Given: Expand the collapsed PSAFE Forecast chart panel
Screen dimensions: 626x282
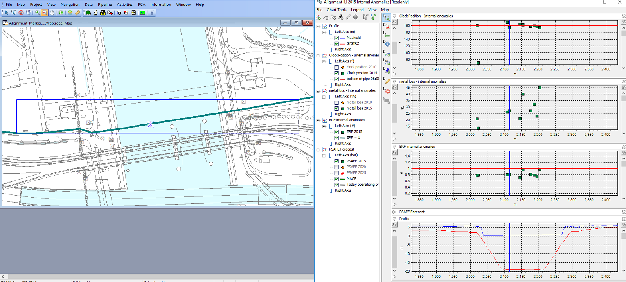Looking at the screenshot, I should pyautogui.click(x=394, y=212).
